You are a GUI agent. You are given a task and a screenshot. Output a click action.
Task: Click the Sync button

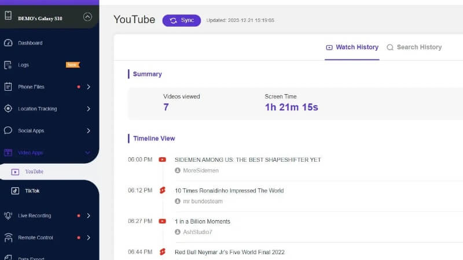coord(182,20)
